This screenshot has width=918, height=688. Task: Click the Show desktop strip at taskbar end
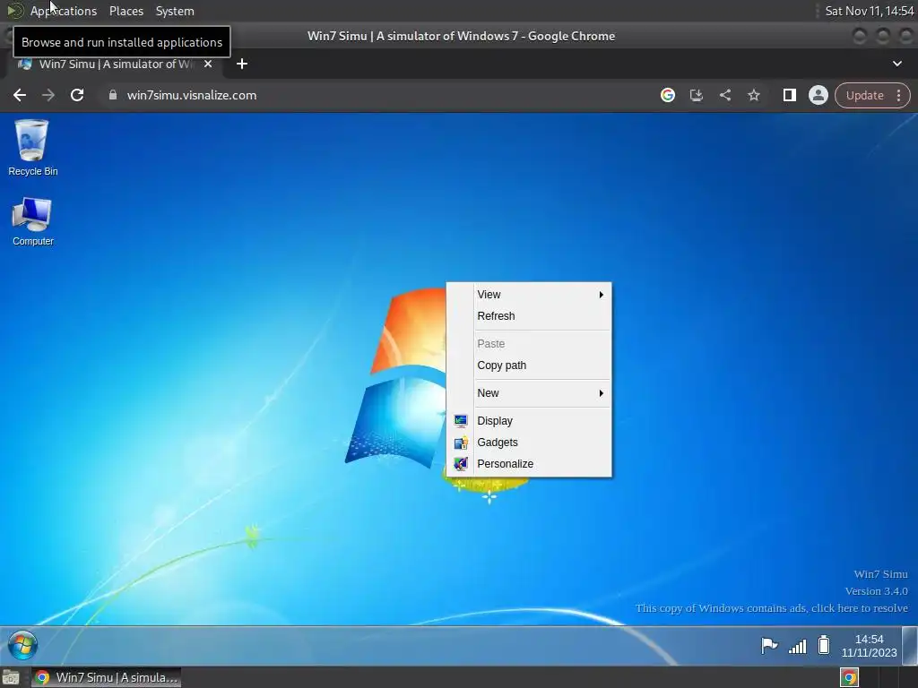point(909,646)
